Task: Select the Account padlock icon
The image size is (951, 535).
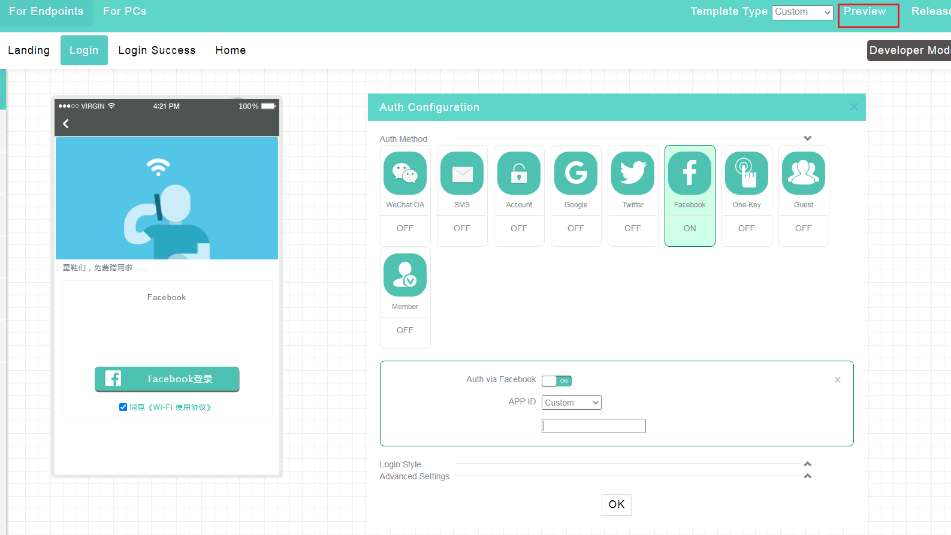Action: click(519, 173)
